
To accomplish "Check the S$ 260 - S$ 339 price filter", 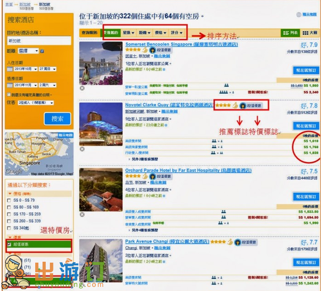I will coord(9,221).
